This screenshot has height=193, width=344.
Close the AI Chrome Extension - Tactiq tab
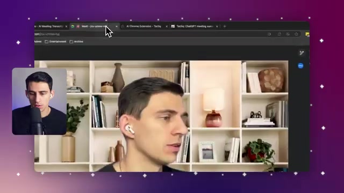[x=167, y=26]
